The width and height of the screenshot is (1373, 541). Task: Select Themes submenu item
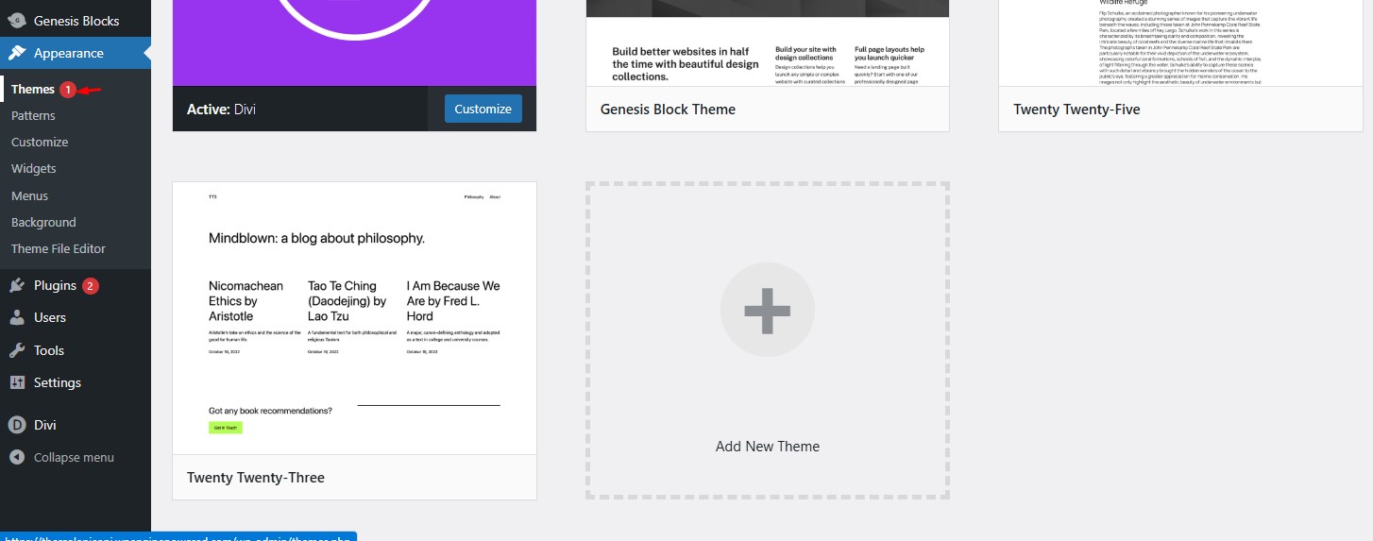coord(33,89)
